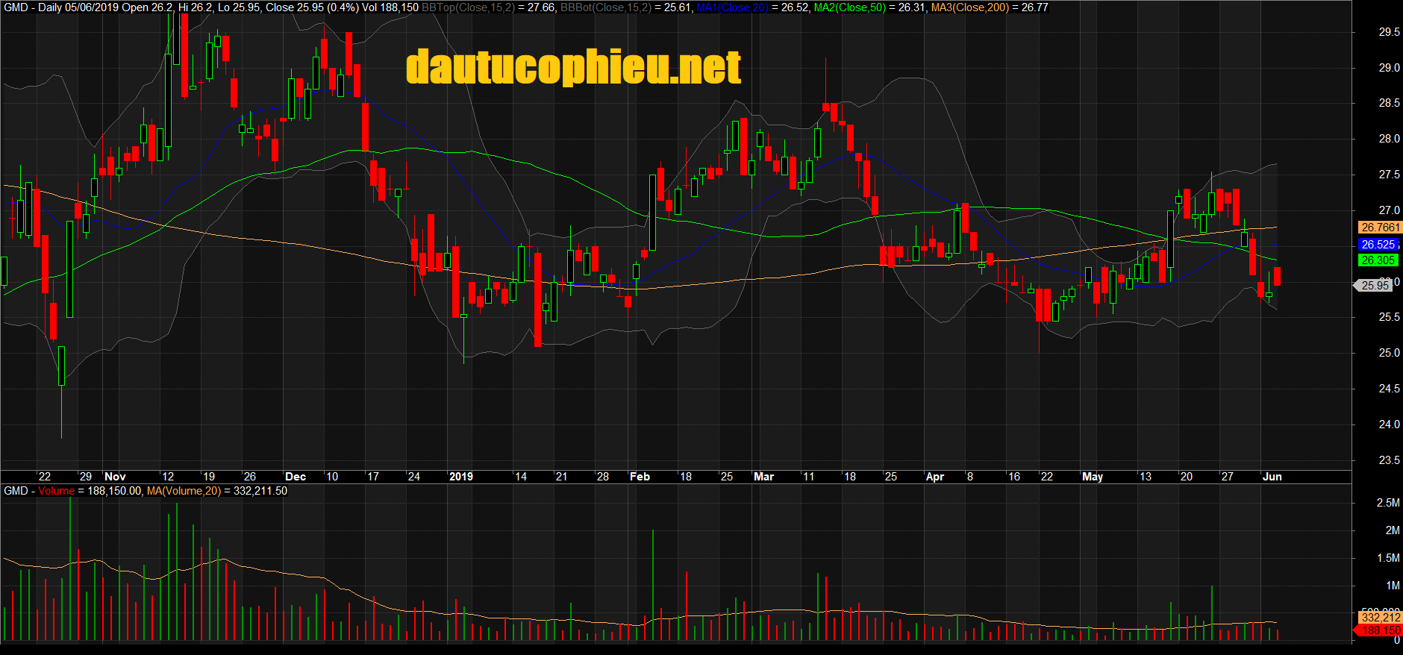Click the green 26.305 price marker
The height and width of the screenshot is (655, 1403).
coord(1378,260)
